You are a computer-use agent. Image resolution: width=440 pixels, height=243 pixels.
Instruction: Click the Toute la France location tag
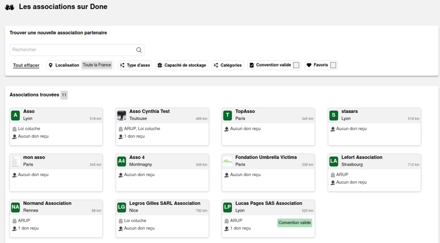tap(97, 65)
